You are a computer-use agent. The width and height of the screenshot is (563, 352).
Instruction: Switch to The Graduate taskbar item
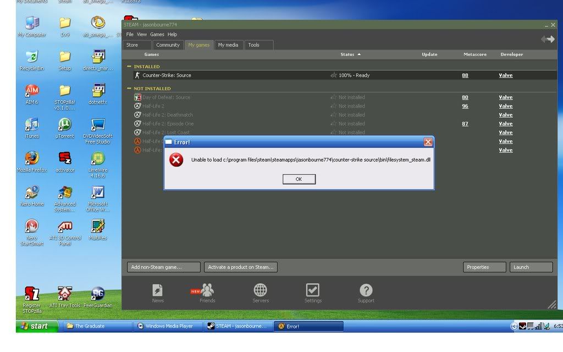coord(97,326)
